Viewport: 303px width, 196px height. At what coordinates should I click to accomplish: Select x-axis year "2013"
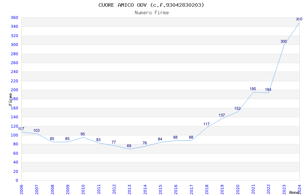(x=130, y=190)
